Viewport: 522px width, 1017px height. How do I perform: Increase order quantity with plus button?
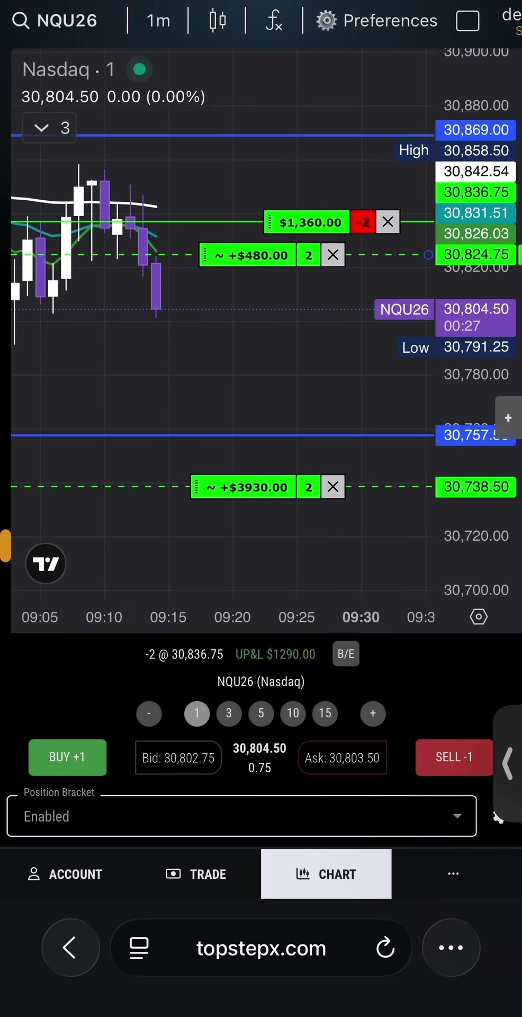tap(373, 713)
